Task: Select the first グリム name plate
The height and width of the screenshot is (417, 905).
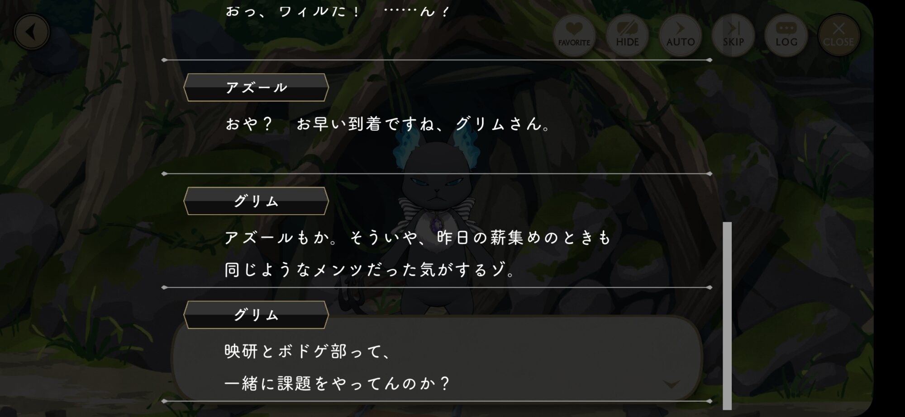Action: click(x=256, y=201)
